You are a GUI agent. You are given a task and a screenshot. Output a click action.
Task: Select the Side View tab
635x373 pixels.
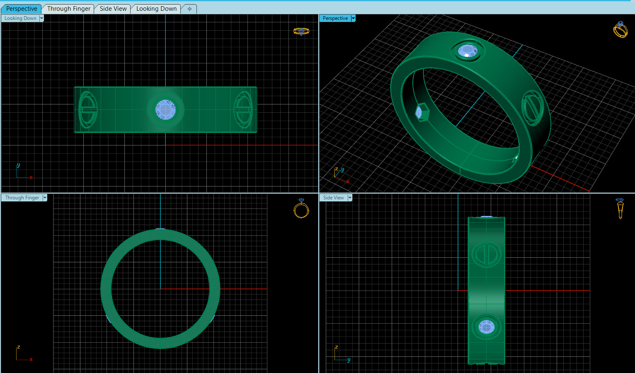coord(113,9)
